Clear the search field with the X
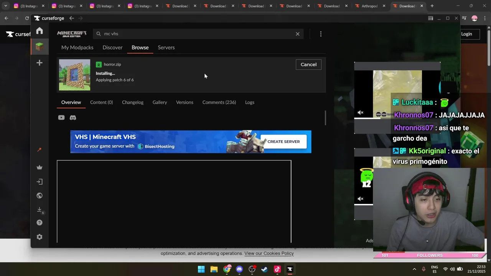Viewport: 491px width, 276px height. click(x=298, y=34)
